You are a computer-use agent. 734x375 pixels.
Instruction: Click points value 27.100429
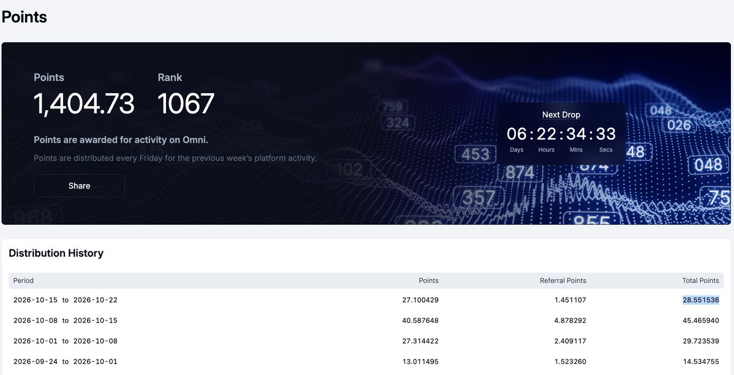(x=421, y=300)
